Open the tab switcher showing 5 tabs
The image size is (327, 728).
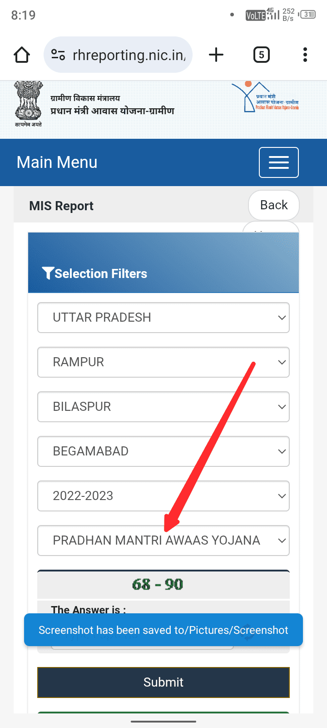click(x=261, y=55)
